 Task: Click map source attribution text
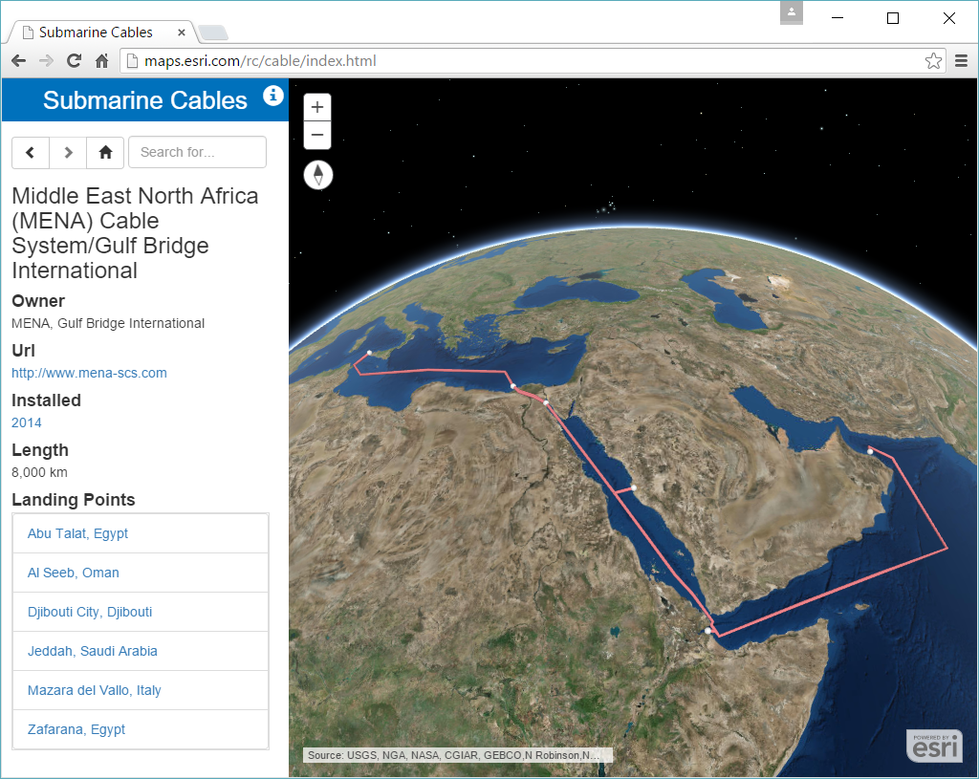pos(458,755)
